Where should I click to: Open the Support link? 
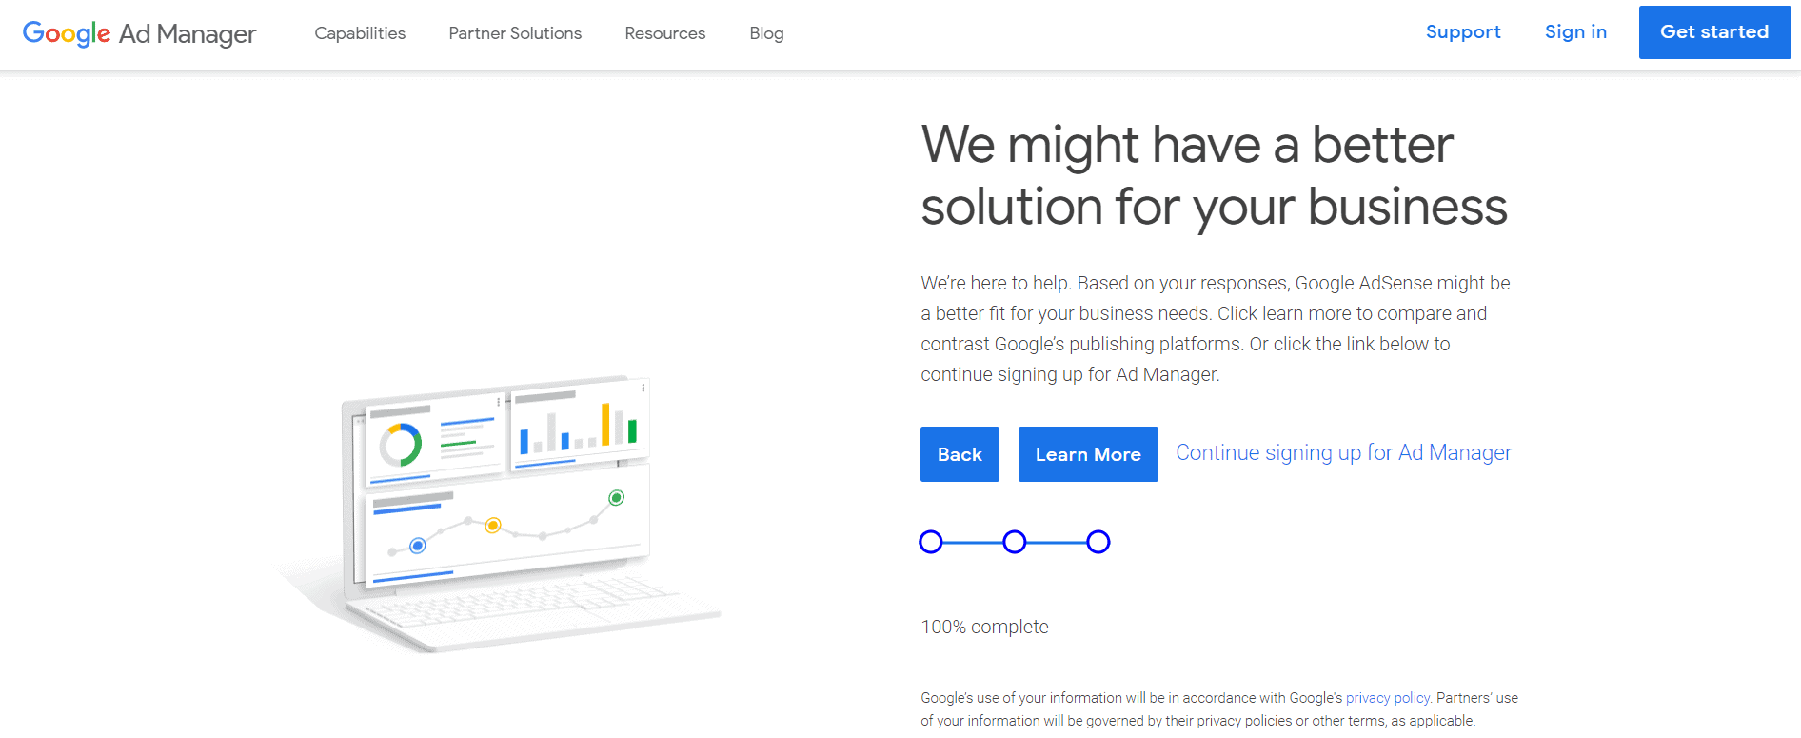point(1463,31)
